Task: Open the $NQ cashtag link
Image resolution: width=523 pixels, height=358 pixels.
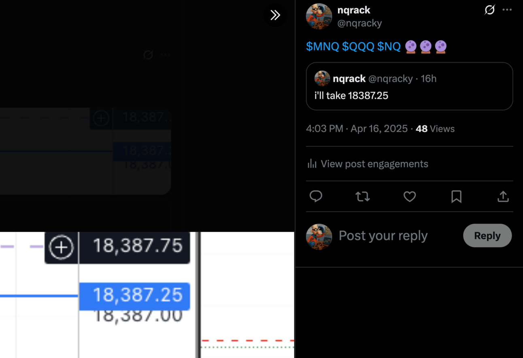Action: click(x=389, y=47)
